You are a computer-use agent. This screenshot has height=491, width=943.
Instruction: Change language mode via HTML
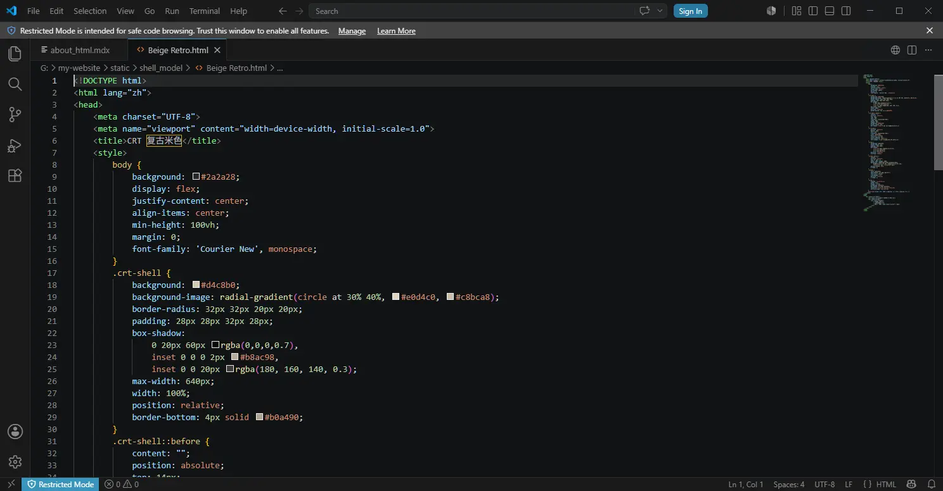(886, 484)
